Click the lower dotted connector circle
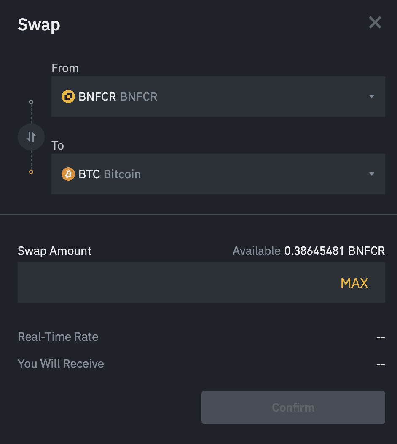The width and height of the screenshot is (397, 444). [x=31, y=171]
